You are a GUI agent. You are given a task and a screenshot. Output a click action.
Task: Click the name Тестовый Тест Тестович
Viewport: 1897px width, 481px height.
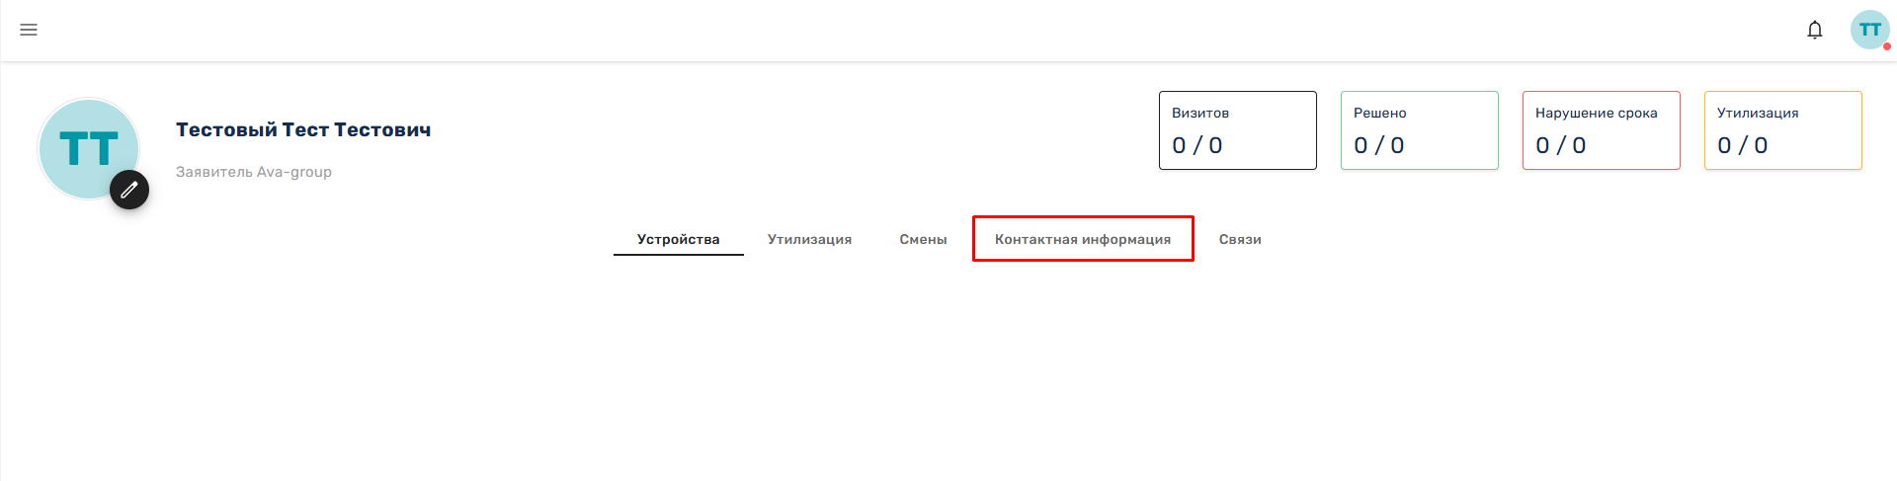[x=303, y=129]
